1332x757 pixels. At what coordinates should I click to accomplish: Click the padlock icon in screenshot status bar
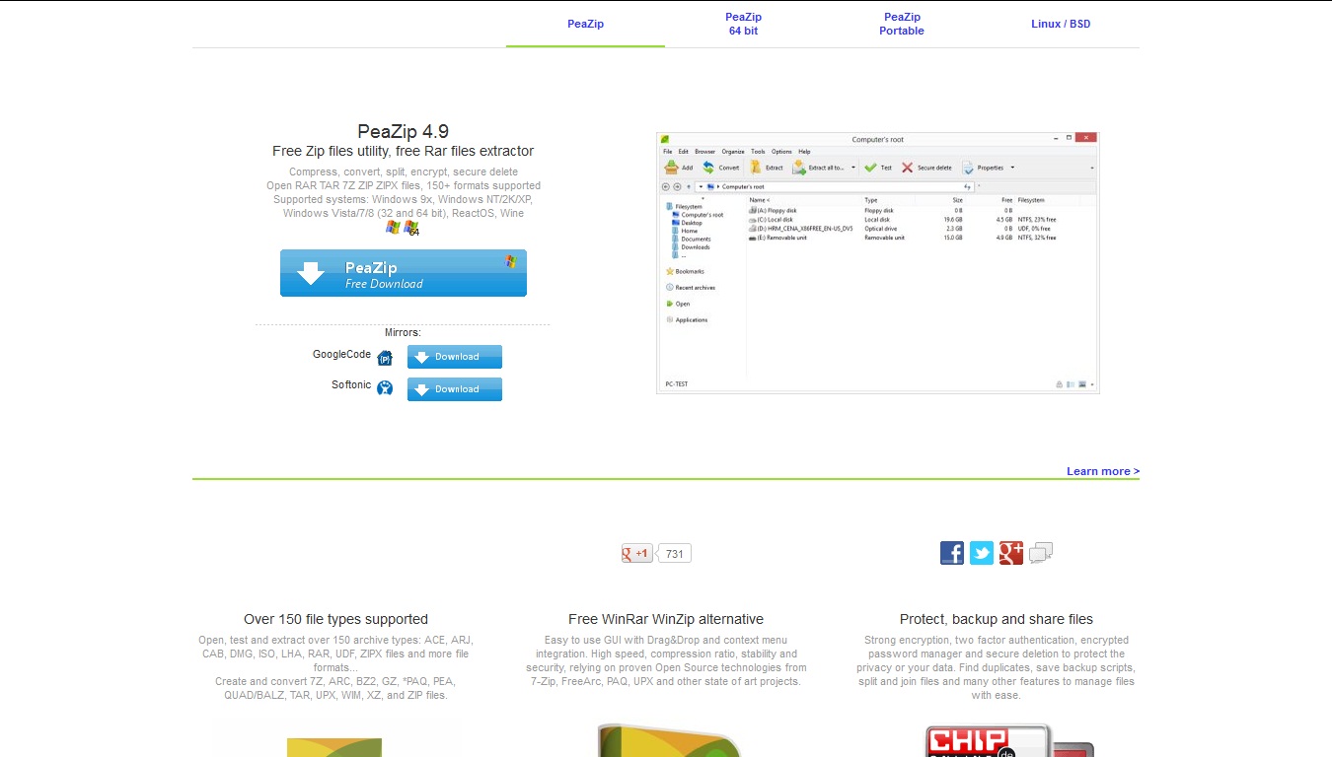1059,384
